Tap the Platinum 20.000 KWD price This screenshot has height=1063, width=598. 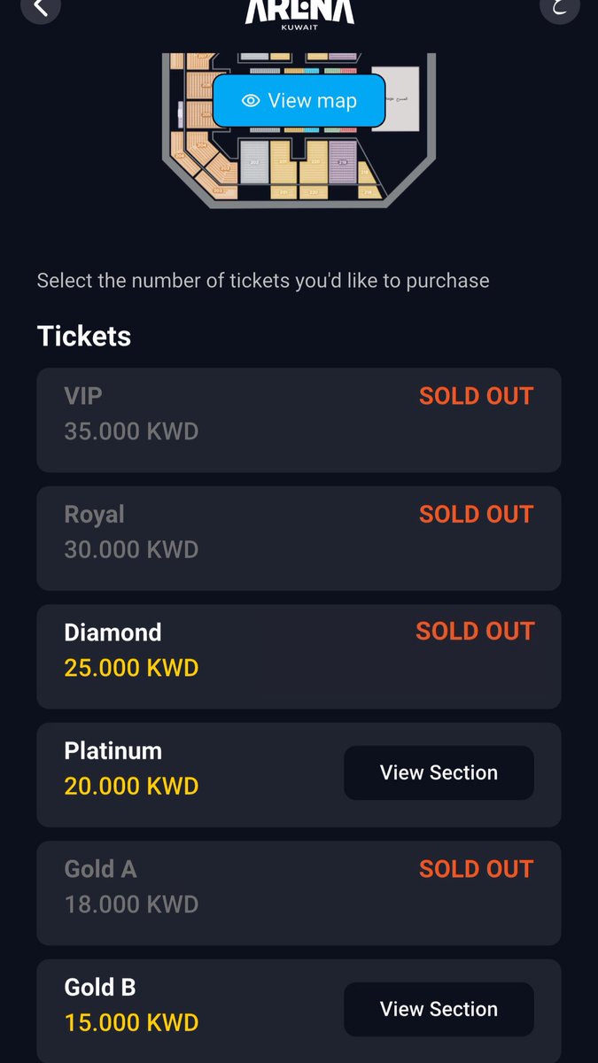point(131,786)
